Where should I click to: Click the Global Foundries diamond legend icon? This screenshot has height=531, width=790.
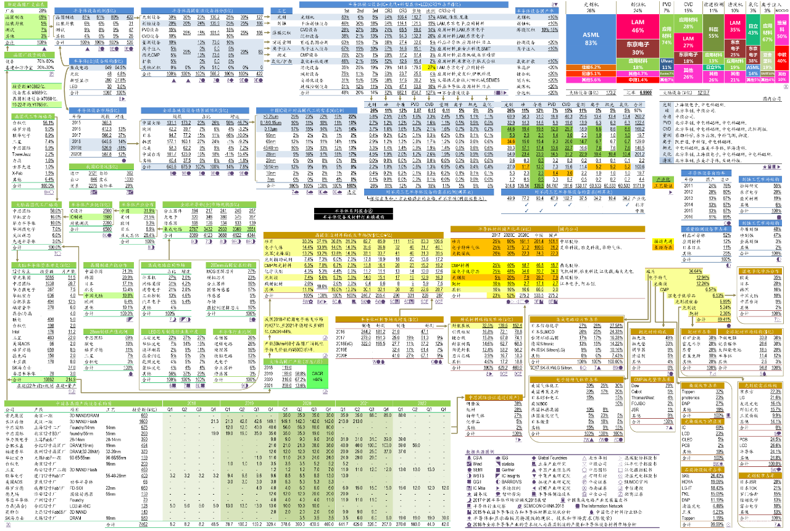534,458
